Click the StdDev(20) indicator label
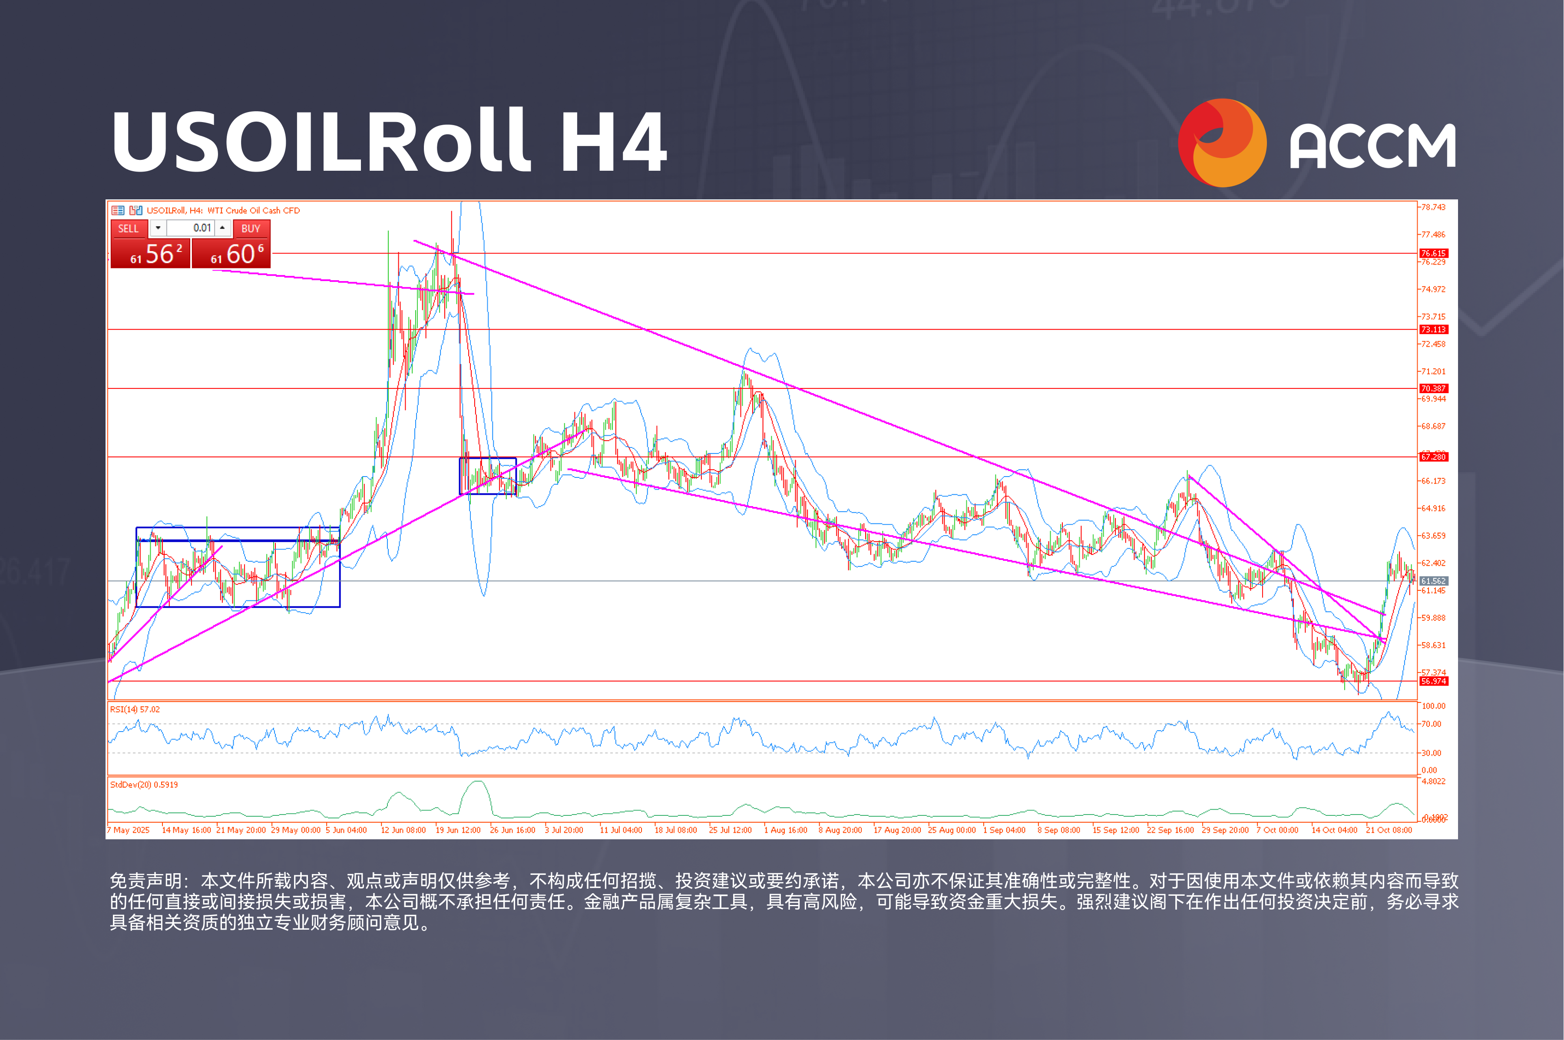 click(144, 785)
